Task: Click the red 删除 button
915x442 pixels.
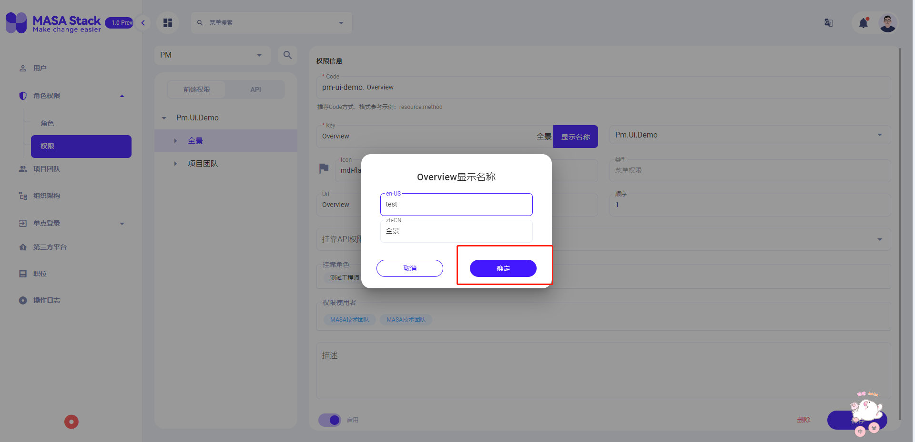Action: pos(803,420)
